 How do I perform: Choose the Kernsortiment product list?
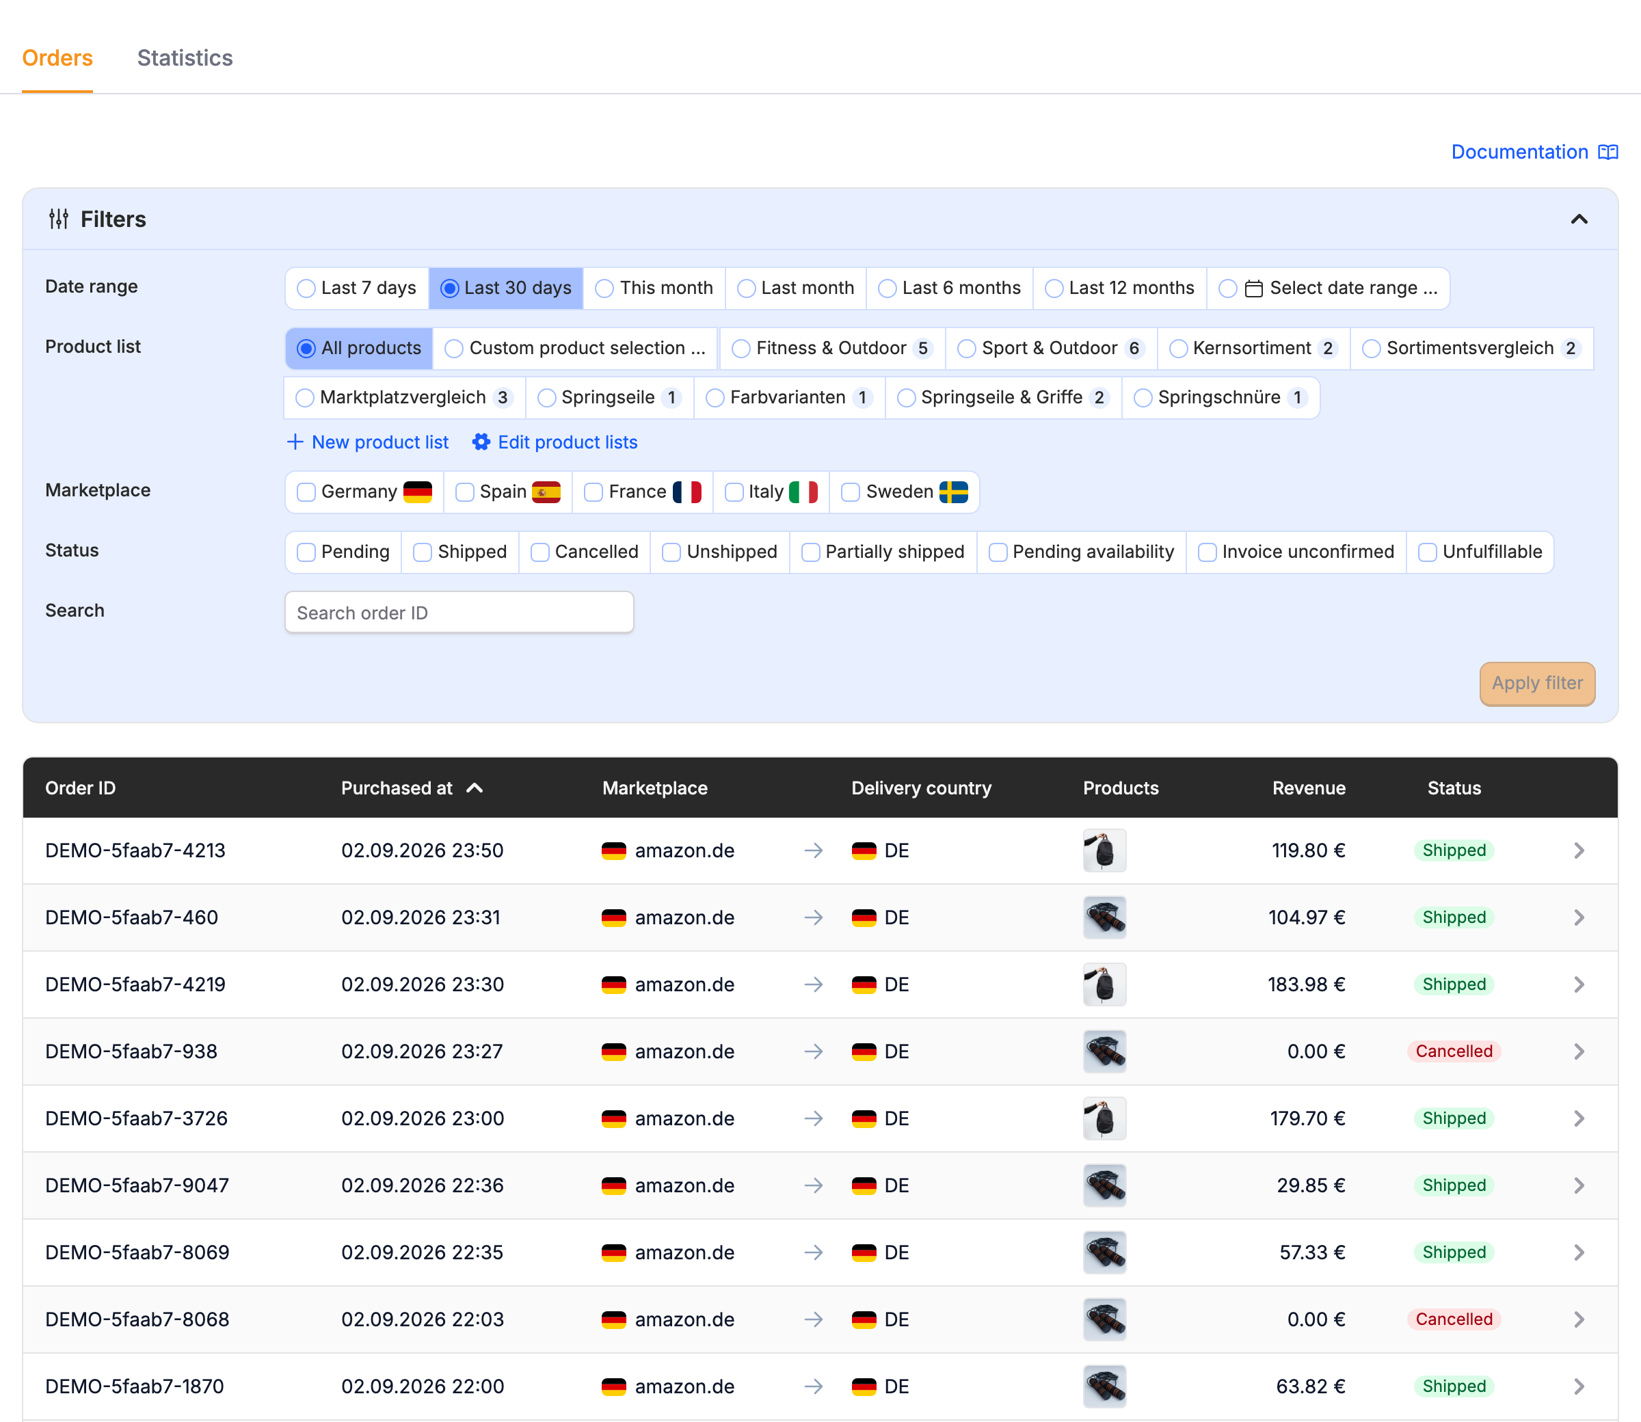coord(1255,349)
